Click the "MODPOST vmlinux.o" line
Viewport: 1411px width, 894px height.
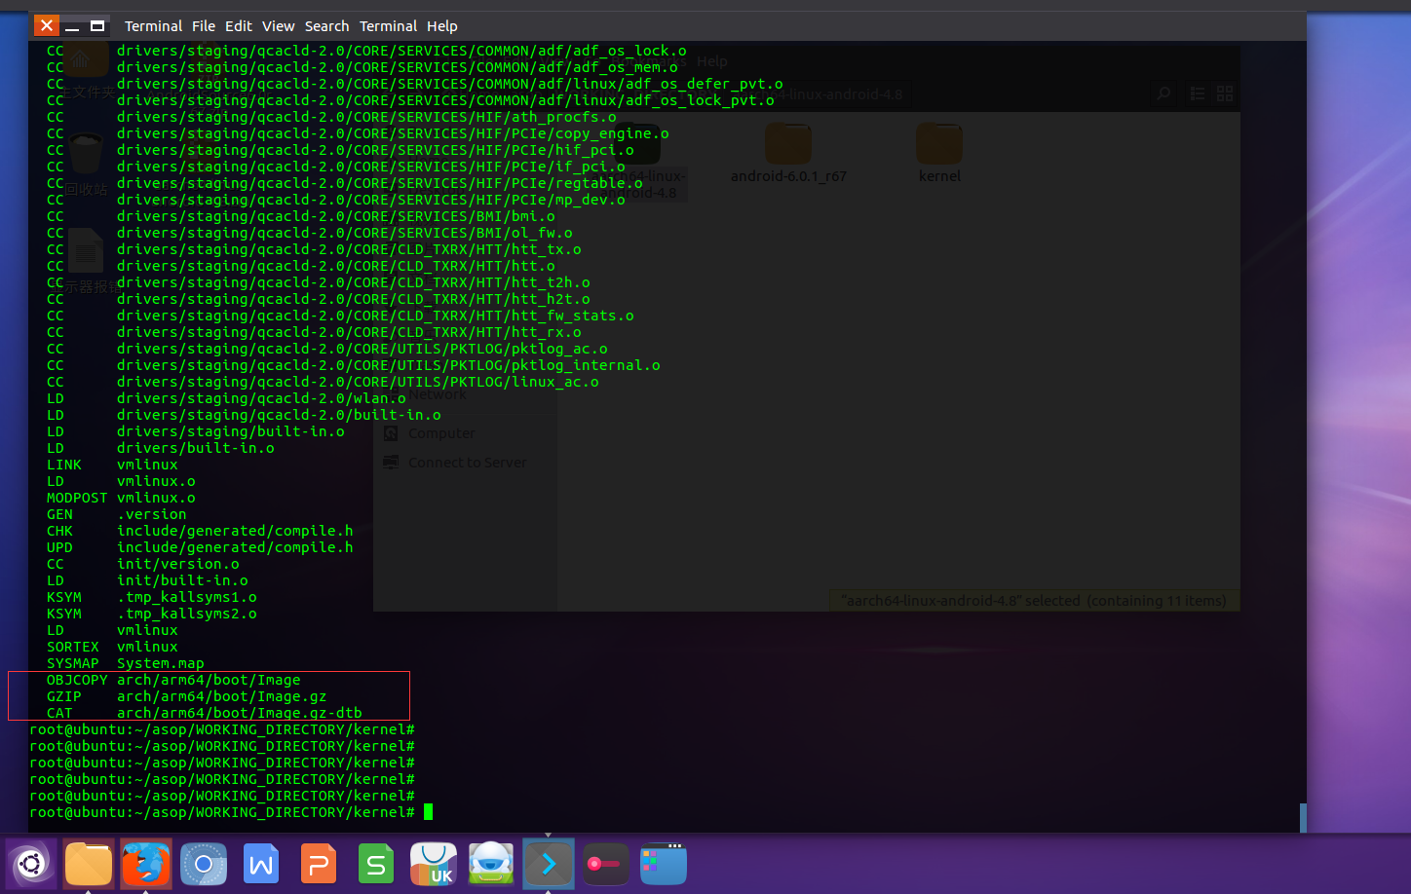121,498
